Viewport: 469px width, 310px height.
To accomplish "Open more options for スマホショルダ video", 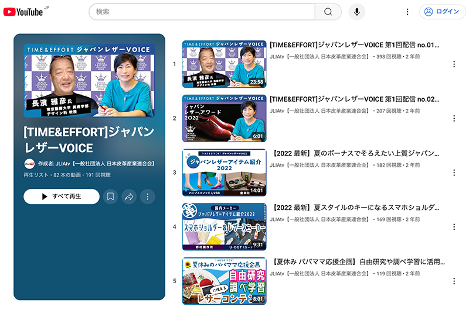I will pos(454,227).
